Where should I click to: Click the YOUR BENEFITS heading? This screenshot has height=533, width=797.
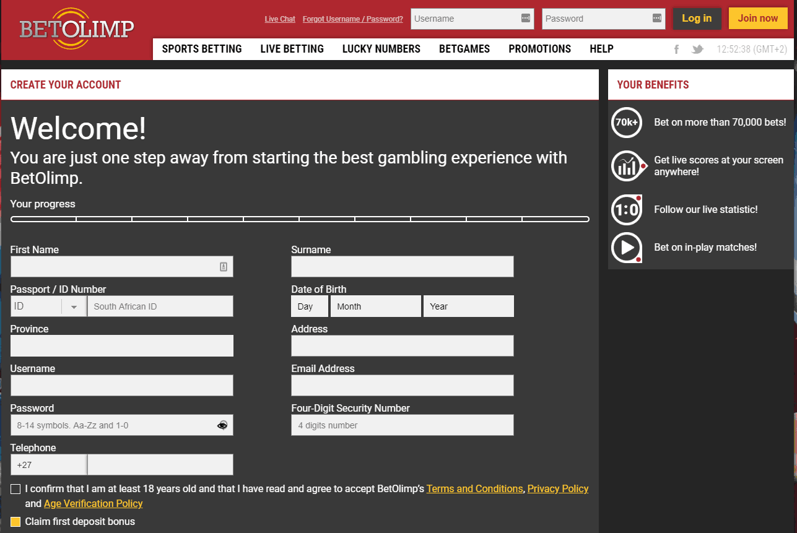[653, 85]
